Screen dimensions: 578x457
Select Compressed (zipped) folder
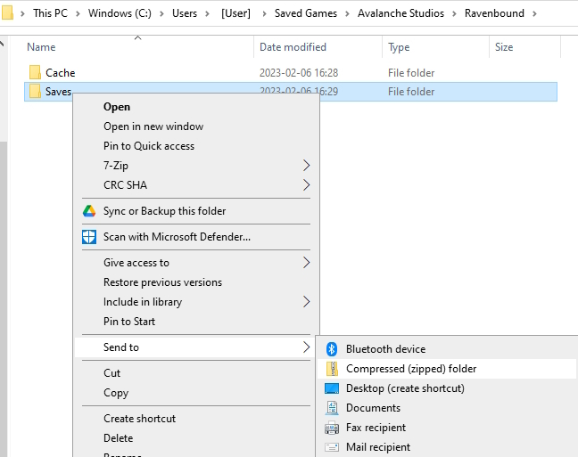point(447,369)
